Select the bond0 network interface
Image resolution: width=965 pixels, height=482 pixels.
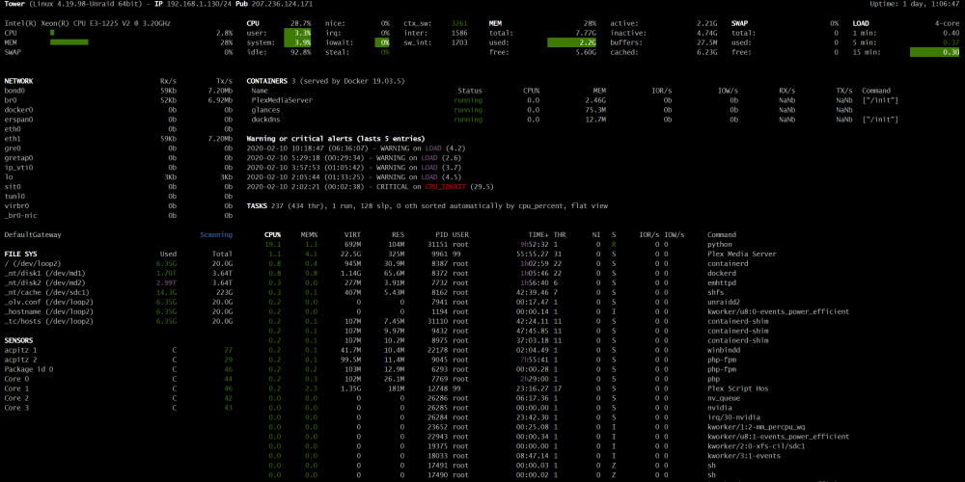click(118, 91)
